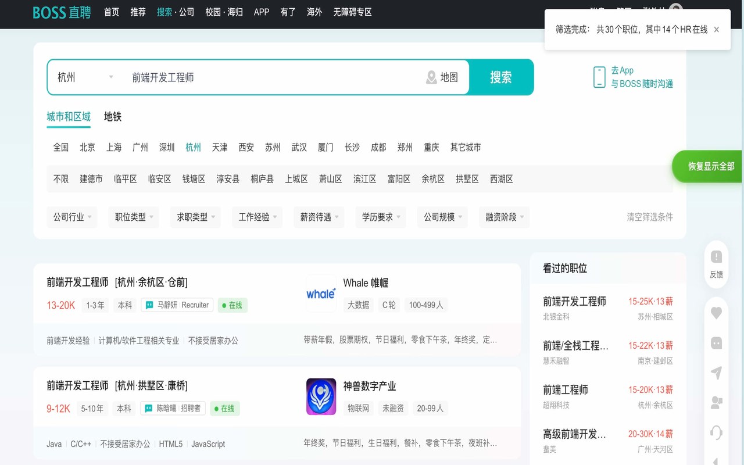Close the 筛选完成 notification popup
The image size is (744, 465).
[x=716, y=30]
